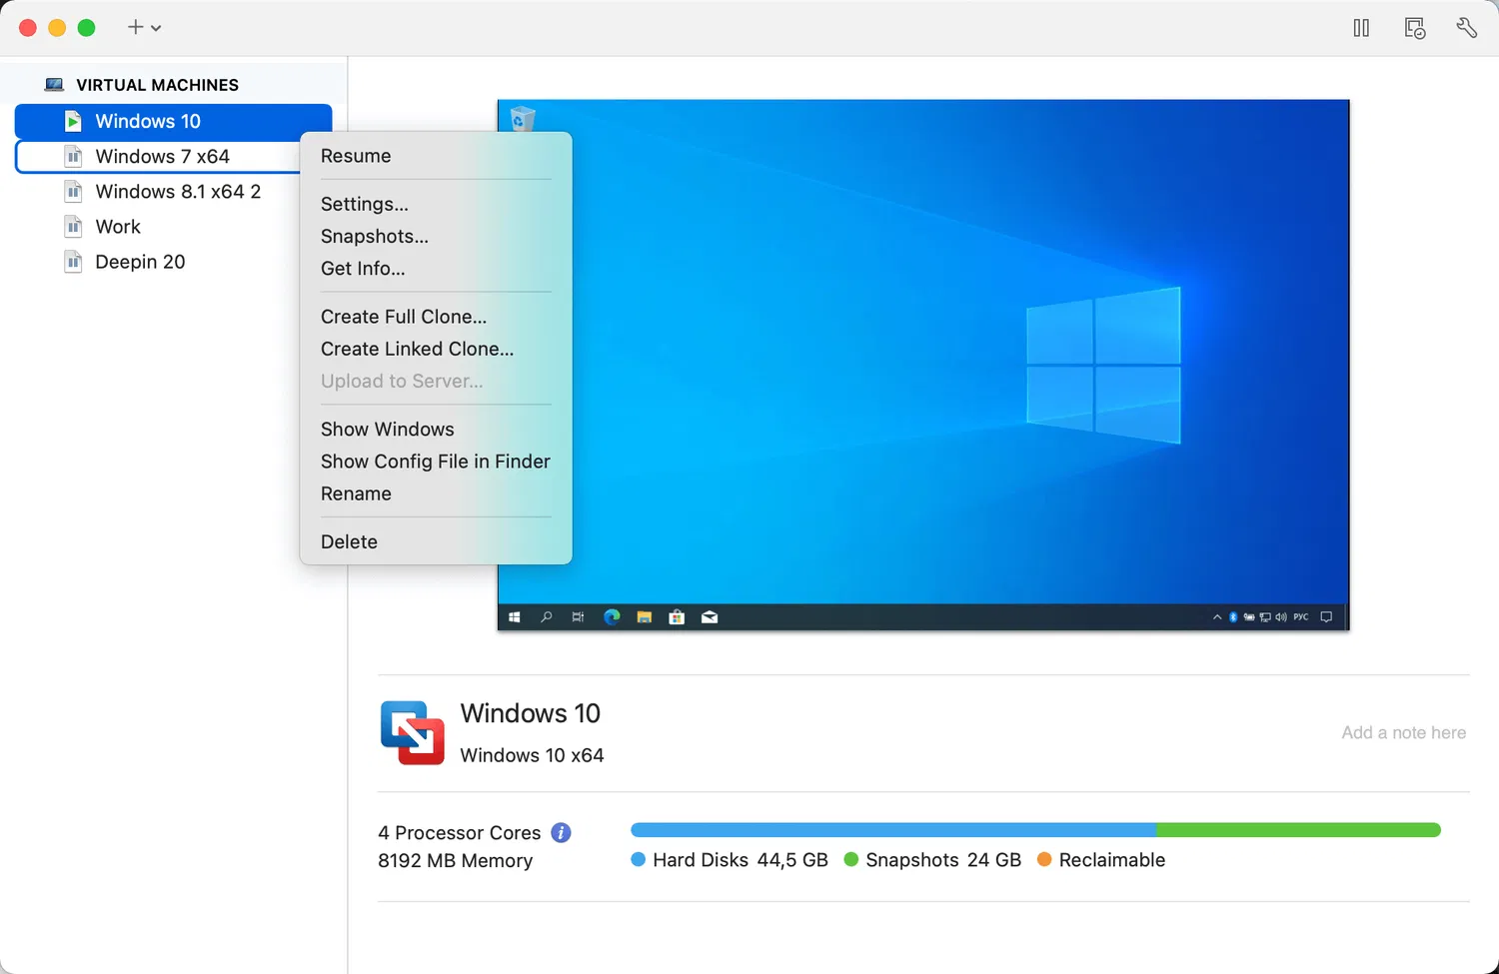This screenshot has width=1499, height=974.
Task: Click the blue Hard Disks legend dot
Action: (x=639, y=859)
